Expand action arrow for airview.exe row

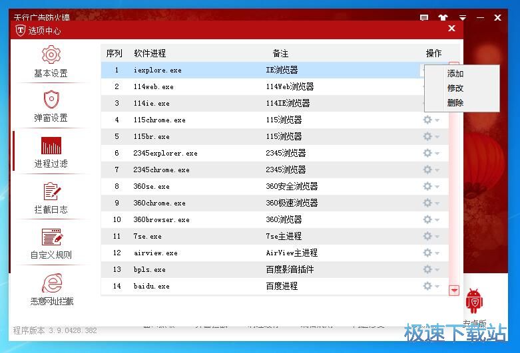437,253
